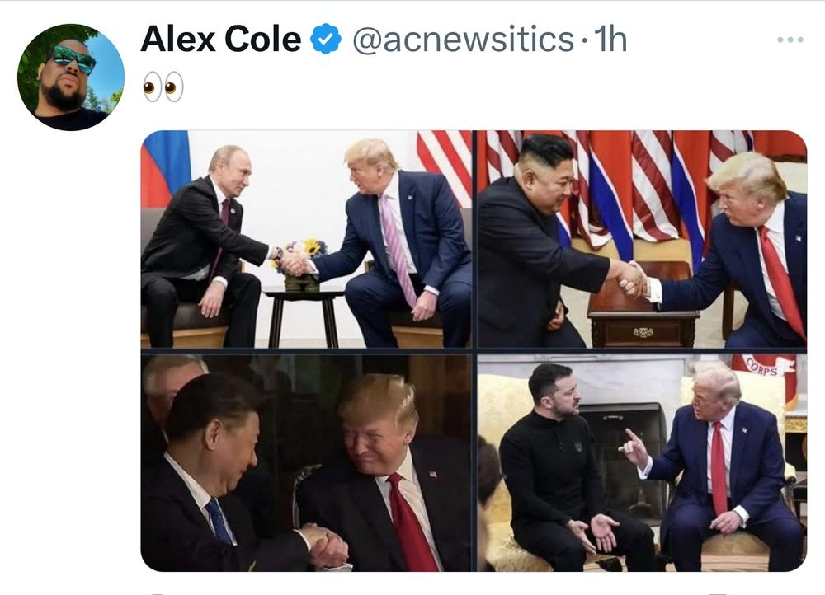
Task: Open bottom-right photo with pointing finger
Action: [642, 462]
